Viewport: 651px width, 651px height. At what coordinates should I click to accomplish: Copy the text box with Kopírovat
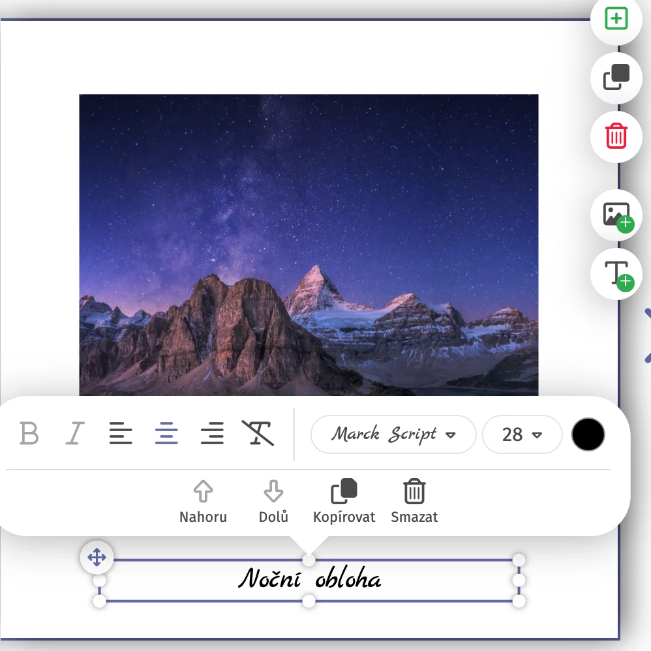pos(344,501)
